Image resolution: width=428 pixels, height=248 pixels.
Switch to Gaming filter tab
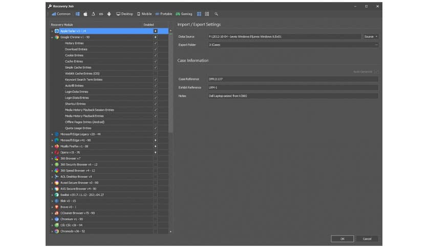pos(184,14)
